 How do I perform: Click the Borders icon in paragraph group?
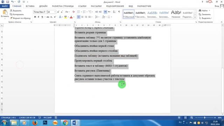point(109,17)
